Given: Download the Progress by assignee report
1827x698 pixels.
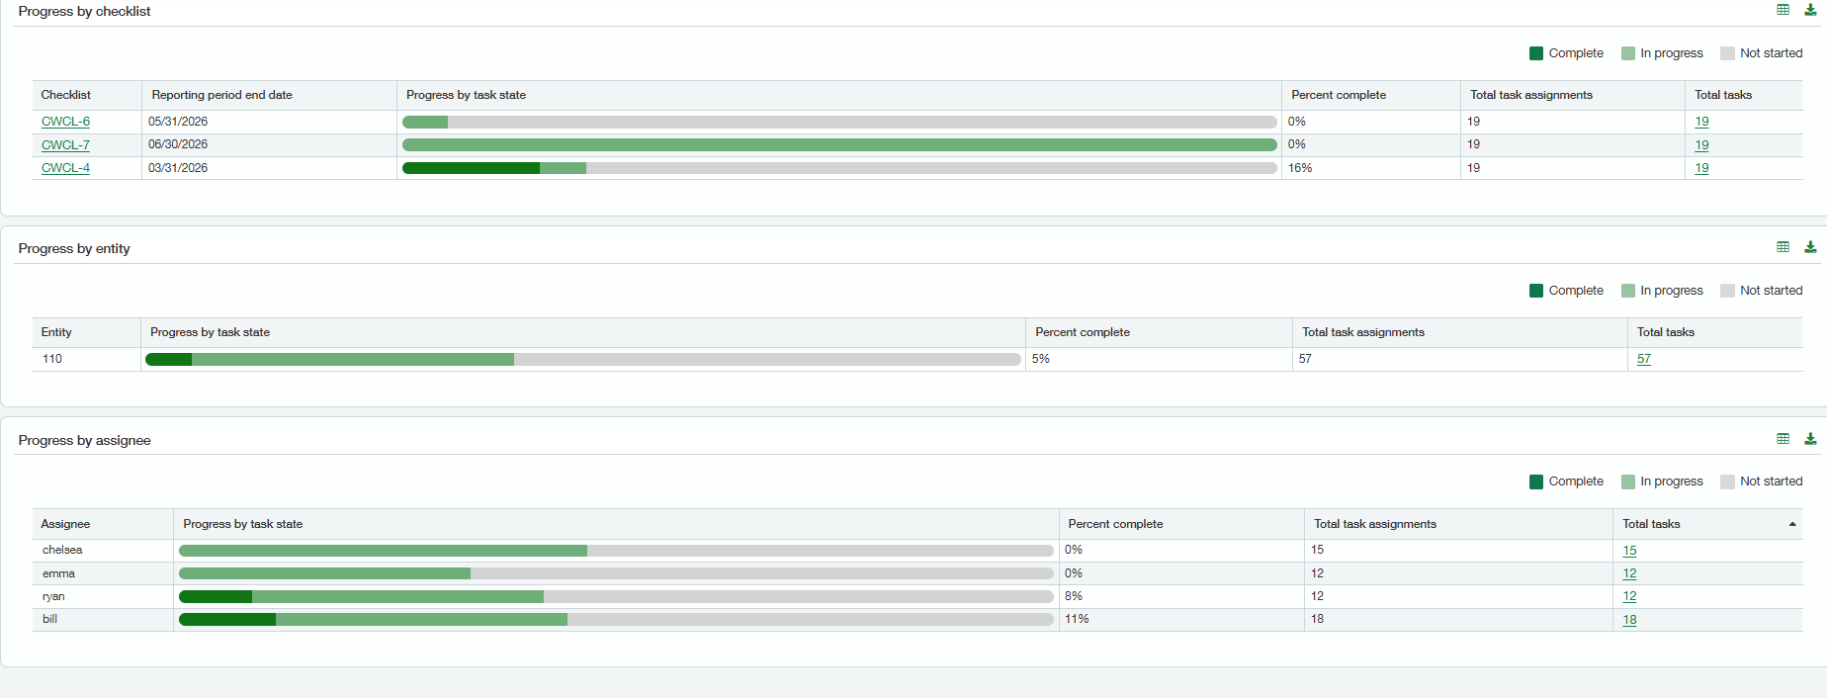Looking at the screenshot, I should point(1810,439).
